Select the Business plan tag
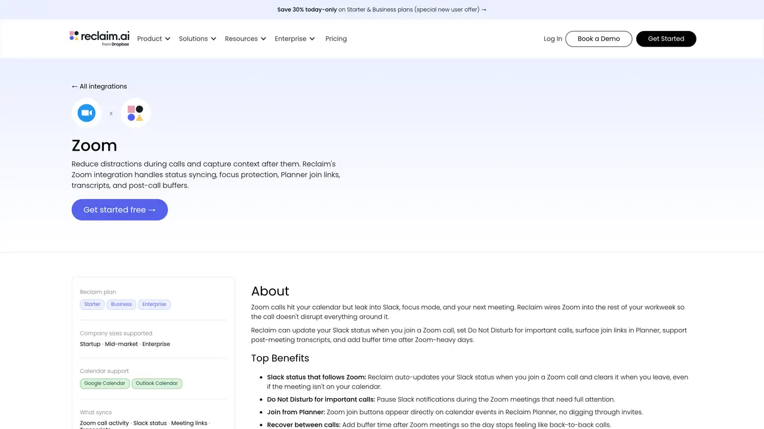This screenshot has height=429, width=764. point(121,304)
